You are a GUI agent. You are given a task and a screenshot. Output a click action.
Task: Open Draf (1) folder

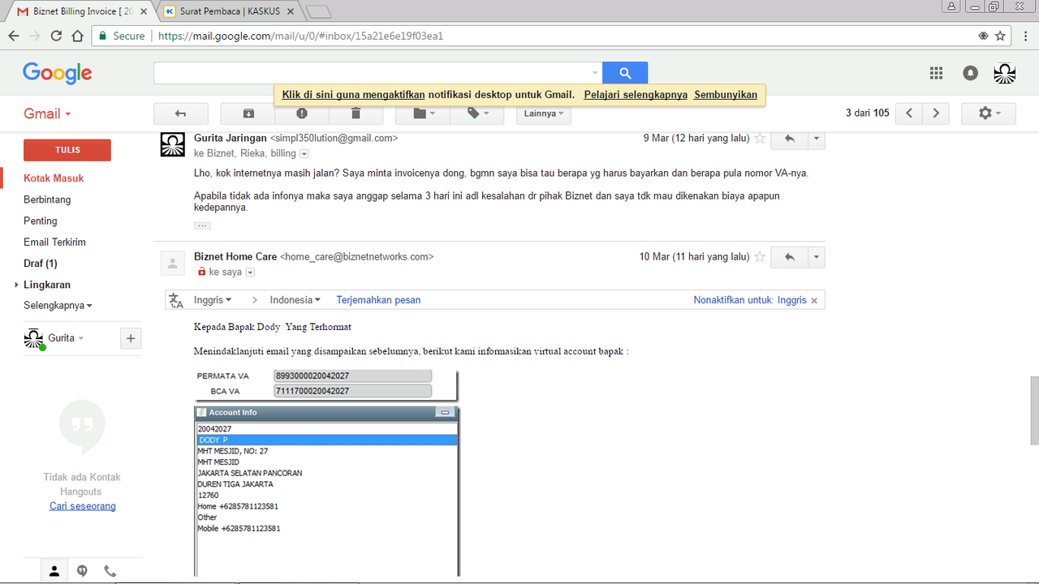pos(41,264)
